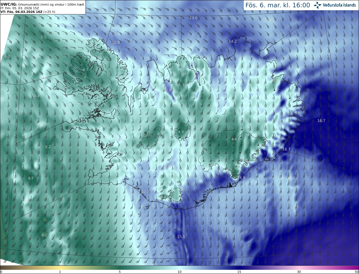Image resolution: width=359 pixels, height=274 pixels.
Task: Click the 12.6 value near the Westfjords
Action: pos(116,43)
